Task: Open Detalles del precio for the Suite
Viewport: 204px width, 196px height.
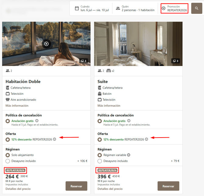Action: click(110, 189)
